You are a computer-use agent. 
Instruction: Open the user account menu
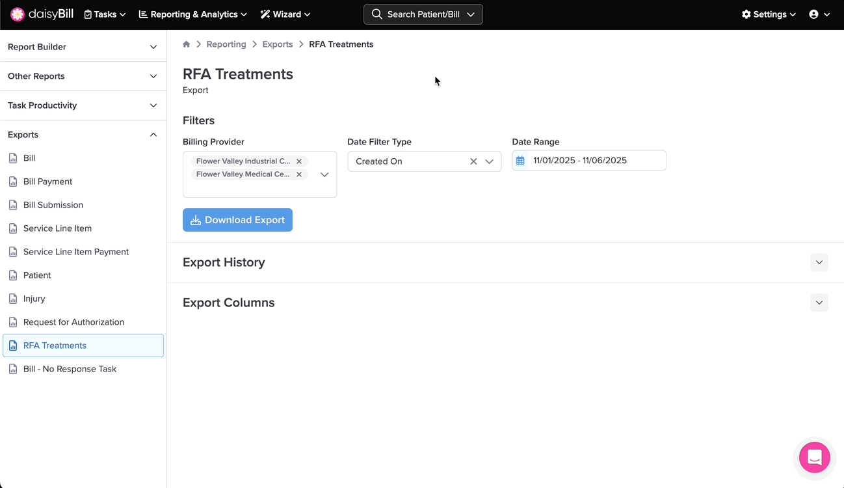819,14
